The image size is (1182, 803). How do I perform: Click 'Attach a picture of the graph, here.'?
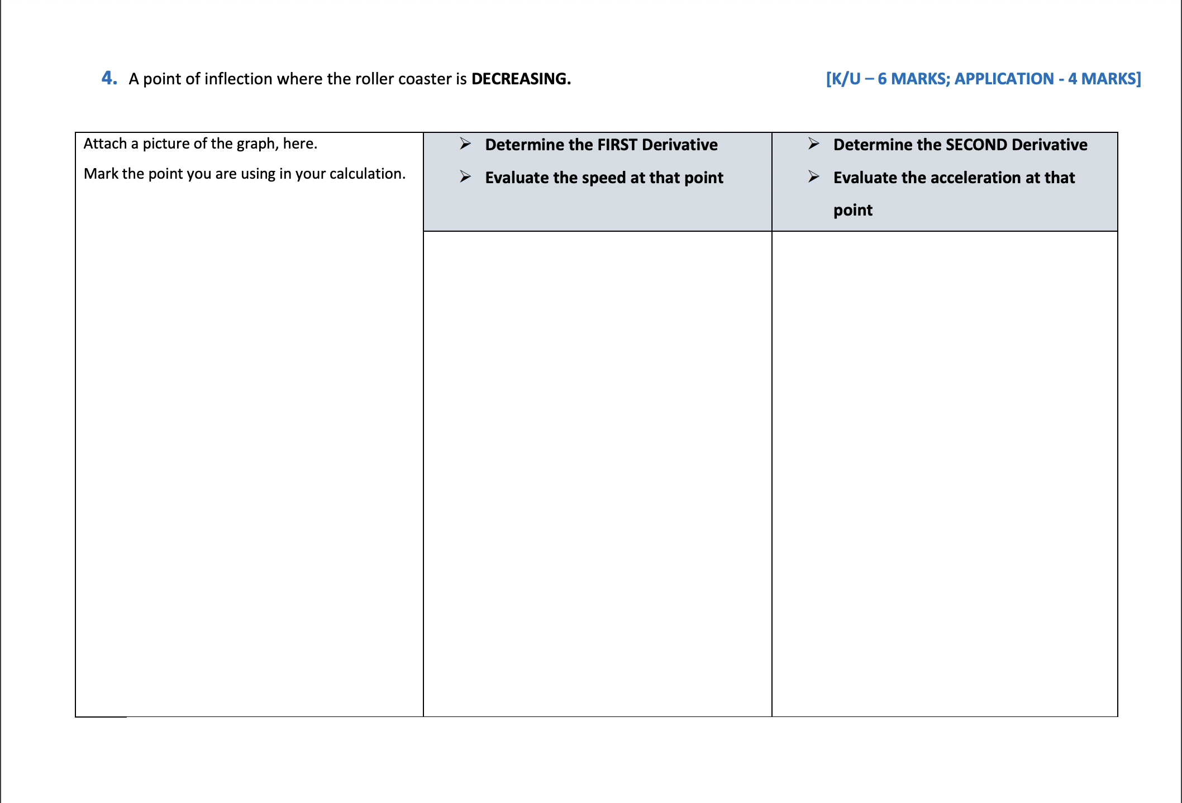(x=200, y=144)
